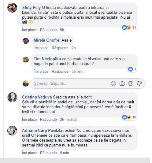Reply to Mirela Onofrei with Răspunde
The image size is (152, 163).
pos(60,48)
